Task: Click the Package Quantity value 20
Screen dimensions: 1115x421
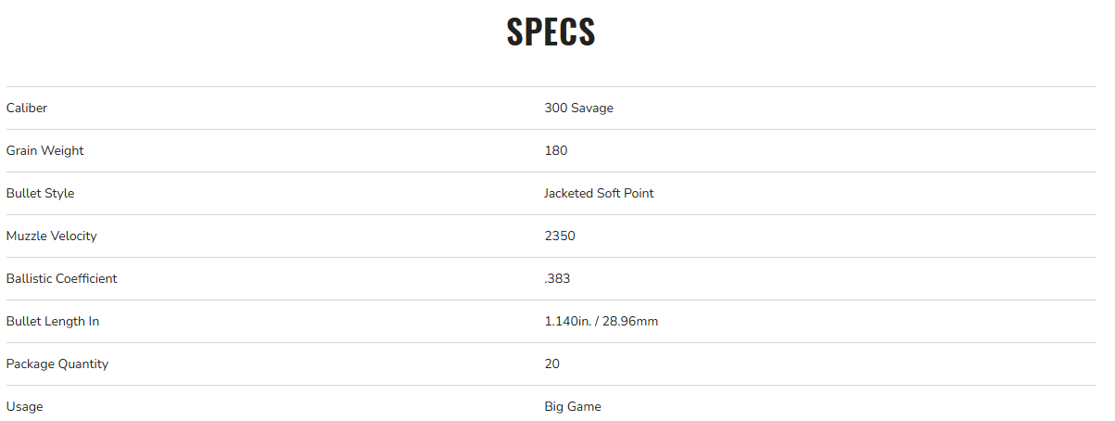Action: tap(552, 364)
